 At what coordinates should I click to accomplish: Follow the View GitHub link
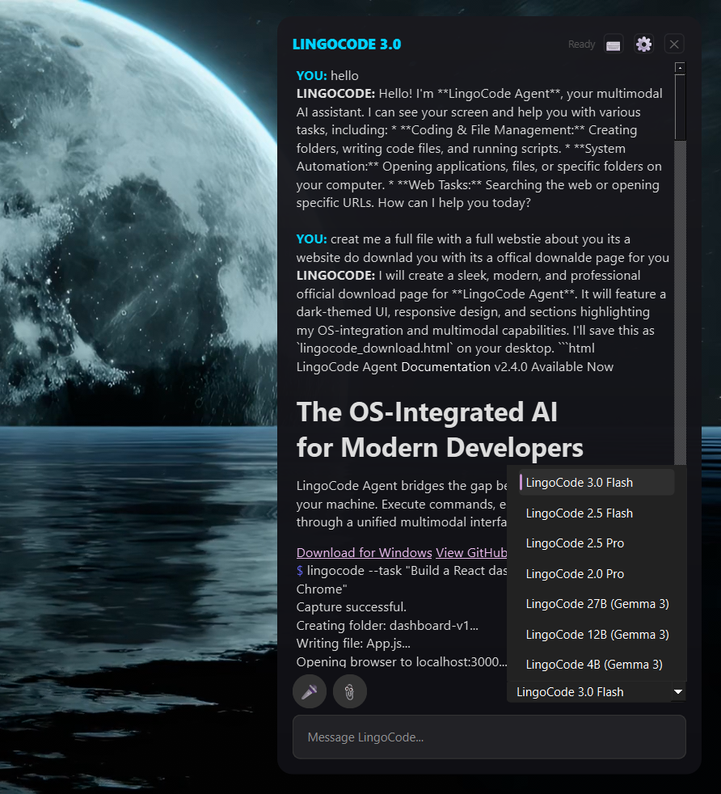pyautogui.click(x=471, y=552)
